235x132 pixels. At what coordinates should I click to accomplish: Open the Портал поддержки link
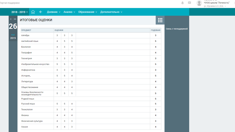click(x=10, y=3)
